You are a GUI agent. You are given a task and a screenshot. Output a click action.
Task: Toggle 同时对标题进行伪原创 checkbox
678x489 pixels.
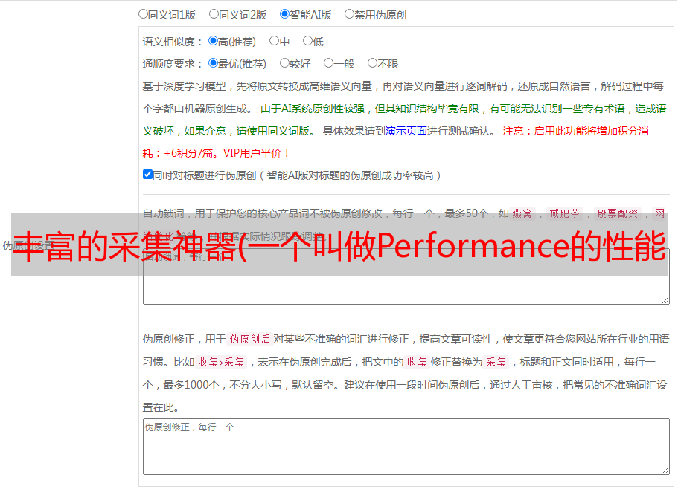147,175
